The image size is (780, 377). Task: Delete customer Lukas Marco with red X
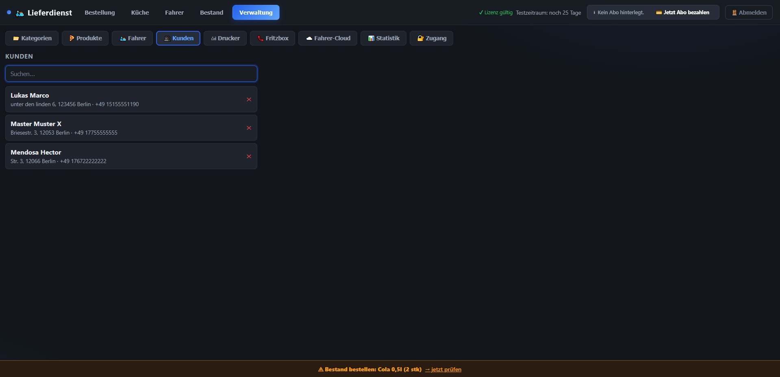coord(249,100)
